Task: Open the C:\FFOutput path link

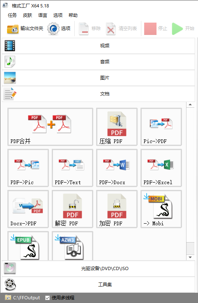Action: point(26,298)
